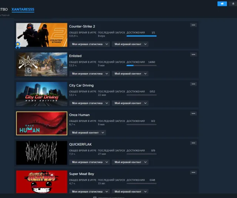Click the Super Meat Boy cover image

click(x=42, y=182)
